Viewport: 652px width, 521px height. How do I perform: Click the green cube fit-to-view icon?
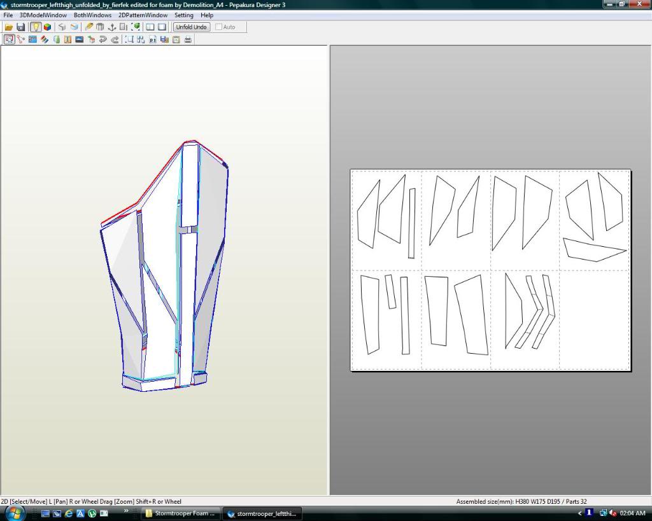[136, 27]
